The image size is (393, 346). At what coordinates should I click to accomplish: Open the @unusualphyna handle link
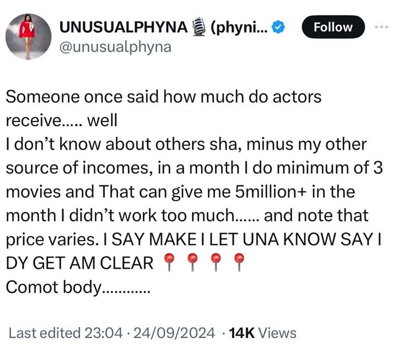tap(115, 47)
